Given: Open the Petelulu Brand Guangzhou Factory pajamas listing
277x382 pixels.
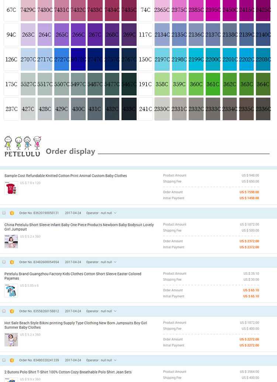Looking at the screenshot, I should pyautogui.click(x=73, y=276).
